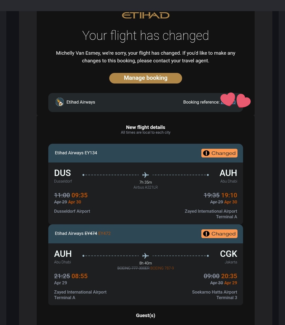Image resolution: width=285 pixels, height=325 pixels.
Task: Click the Guest(s) section heading
Action: [x=146, y=315]
